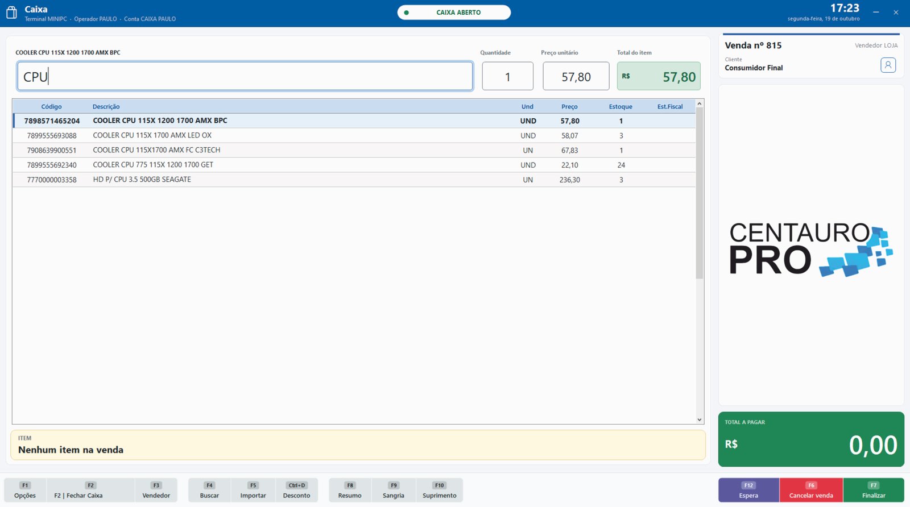The width and height of the screenshot is (910, 507).
Task: Edit the Quantidade field
Action: (x=508, y=76)
